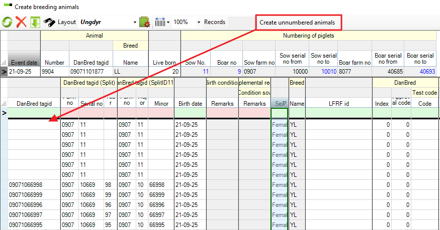Click select-all corner beside lower DanBred tagid header

[4, 103]
